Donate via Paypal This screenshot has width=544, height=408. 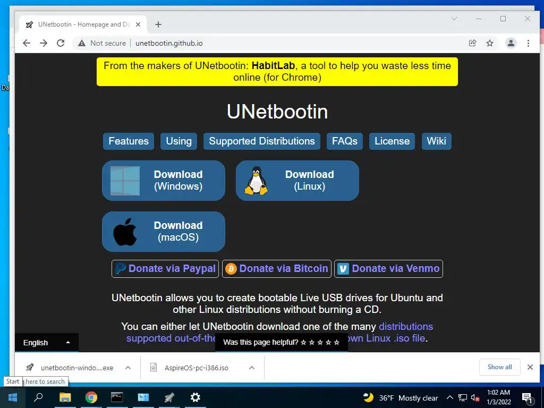tap(165, 268)
